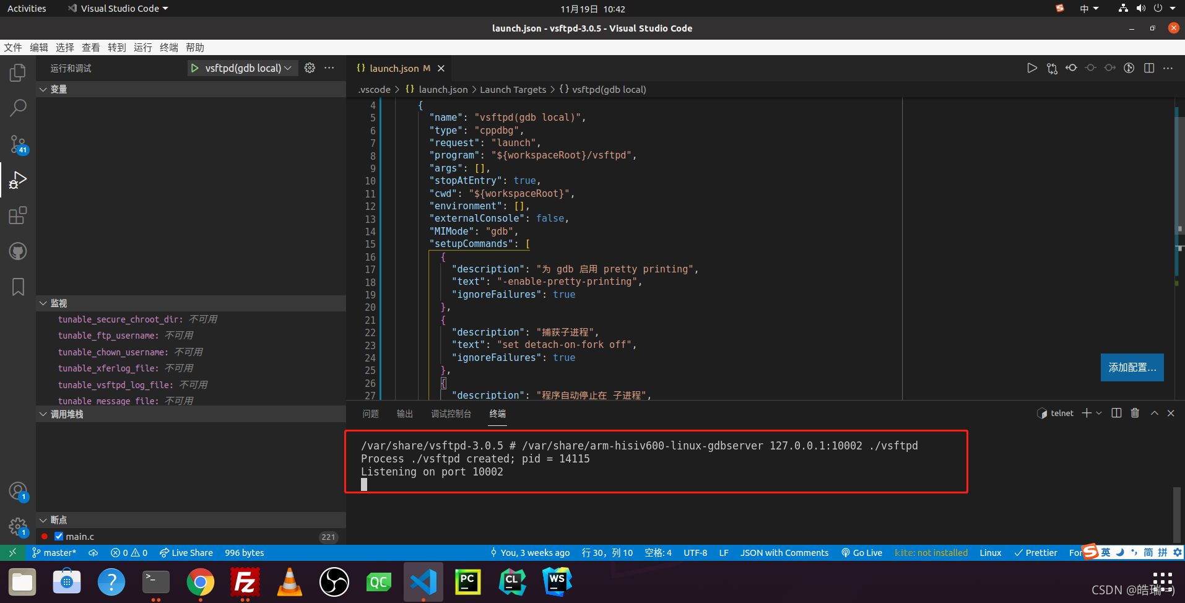Screen dimensions: 1185x603
Task: Open the 运行 menu
Action: click(143, 48)
